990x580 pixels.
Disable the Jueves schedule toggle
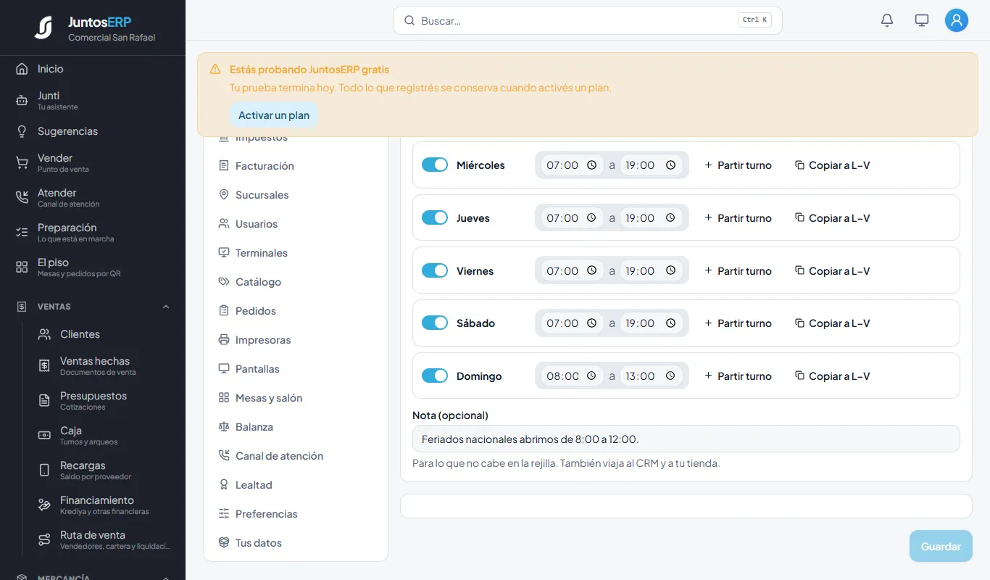[435, 218]
